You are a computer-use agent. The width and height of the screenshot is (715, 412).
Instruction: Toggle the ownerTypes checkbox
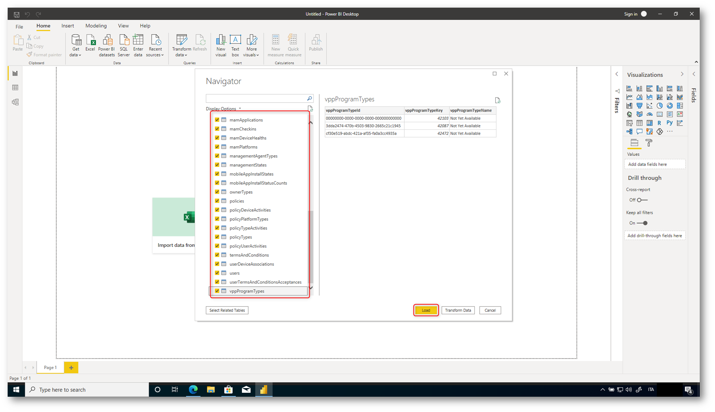pyautogui.click(x=217, y=192)
